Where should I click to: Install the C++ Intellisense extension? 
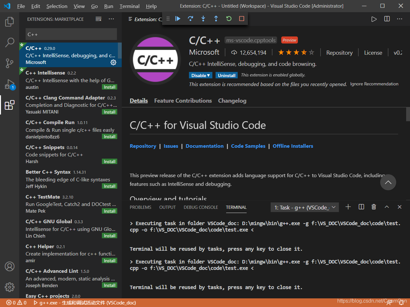pyautogui.click(x=110, y=87)
